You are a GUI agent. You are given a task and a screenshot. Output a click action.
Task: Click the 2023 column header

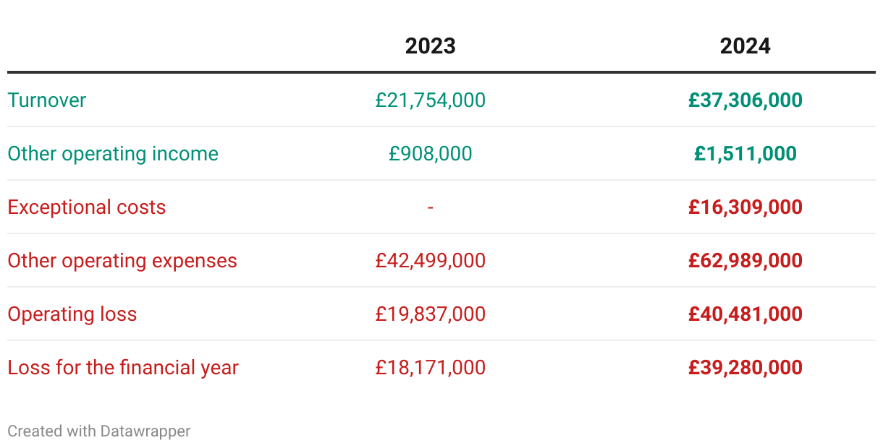coord(430,46)
